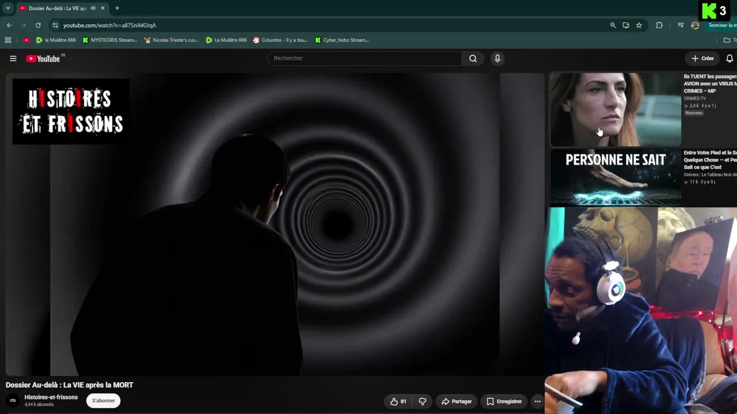The height and width of the screenshot is (414, 737).
Task: Open the three-dot more actions menu
Action: point(537,401)
